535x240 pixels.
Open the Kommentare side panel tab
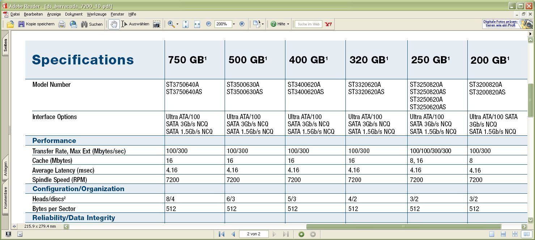tap(5, 198)
